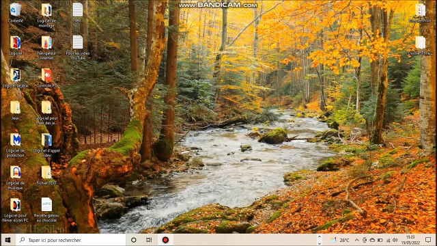Select the Recette gateau au chocolat file
Screen dimensions: 437x246
pyautogui.click(x=46, y=210)
